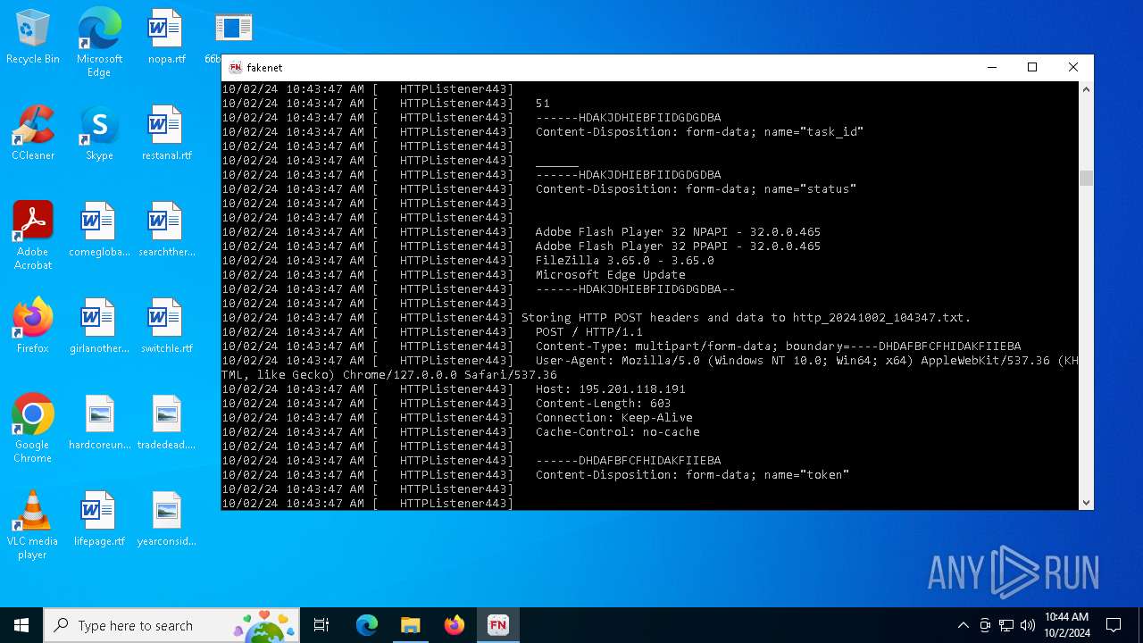Open the Recycle Bin desktop icon
Screen dimensions: 1143x643
tap(32, 38)
